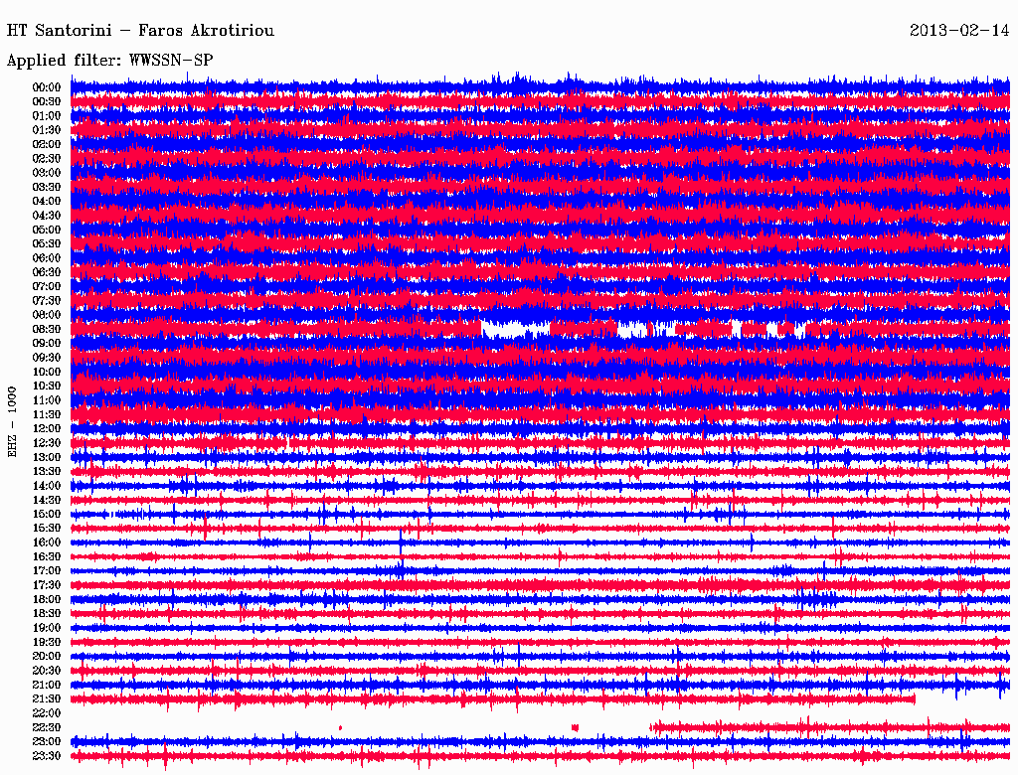Select the 19:30 time label
This screenshot has width=1018, height=775.
point(47,643)
